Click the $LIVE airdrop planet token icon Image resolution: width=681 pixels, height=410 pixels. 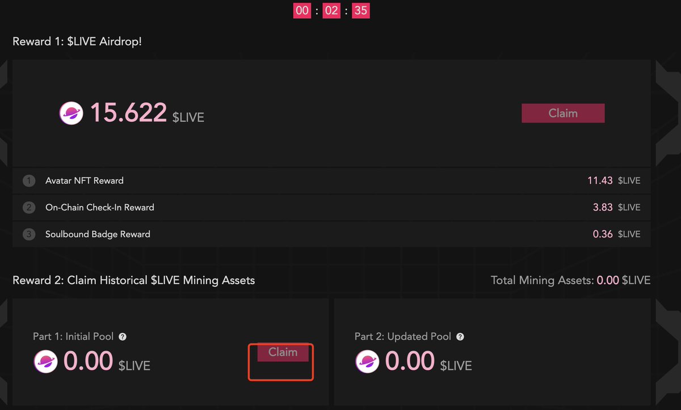pos(72,113)
